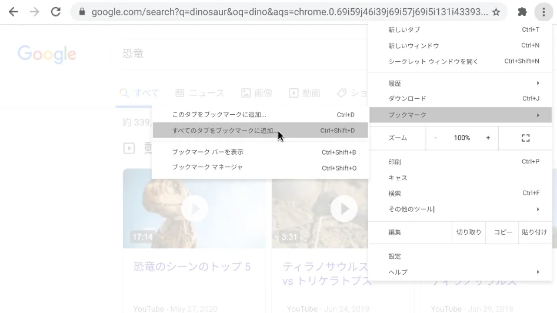
Task: Click the 貼り付け edit button
Action: click(534, 232)
